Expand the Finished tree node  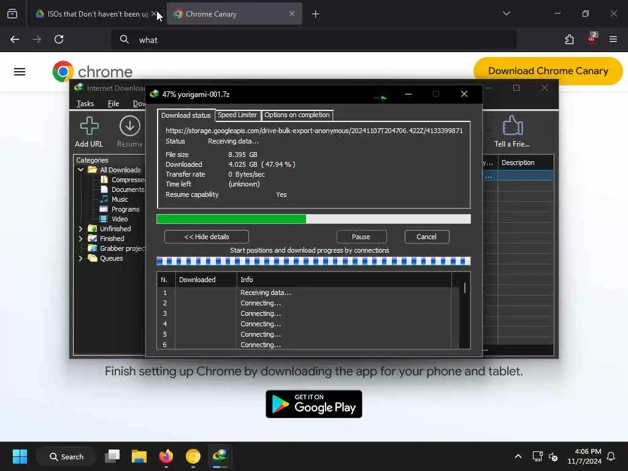[x=80, y=239]
